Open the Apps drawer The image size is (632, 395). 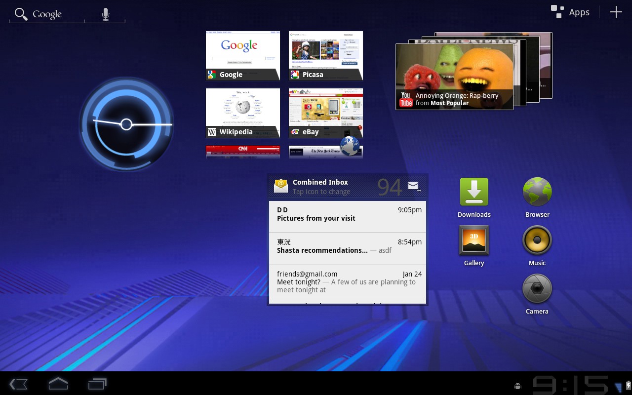coord(570,12)
